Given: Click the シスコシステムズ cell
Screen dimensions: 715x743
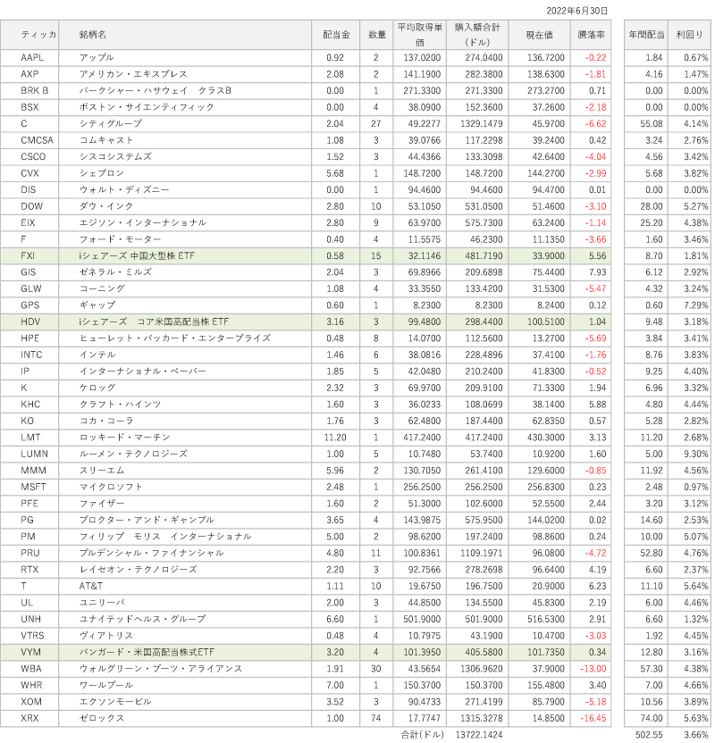Looking at the screenshot, I should (185, 157).
